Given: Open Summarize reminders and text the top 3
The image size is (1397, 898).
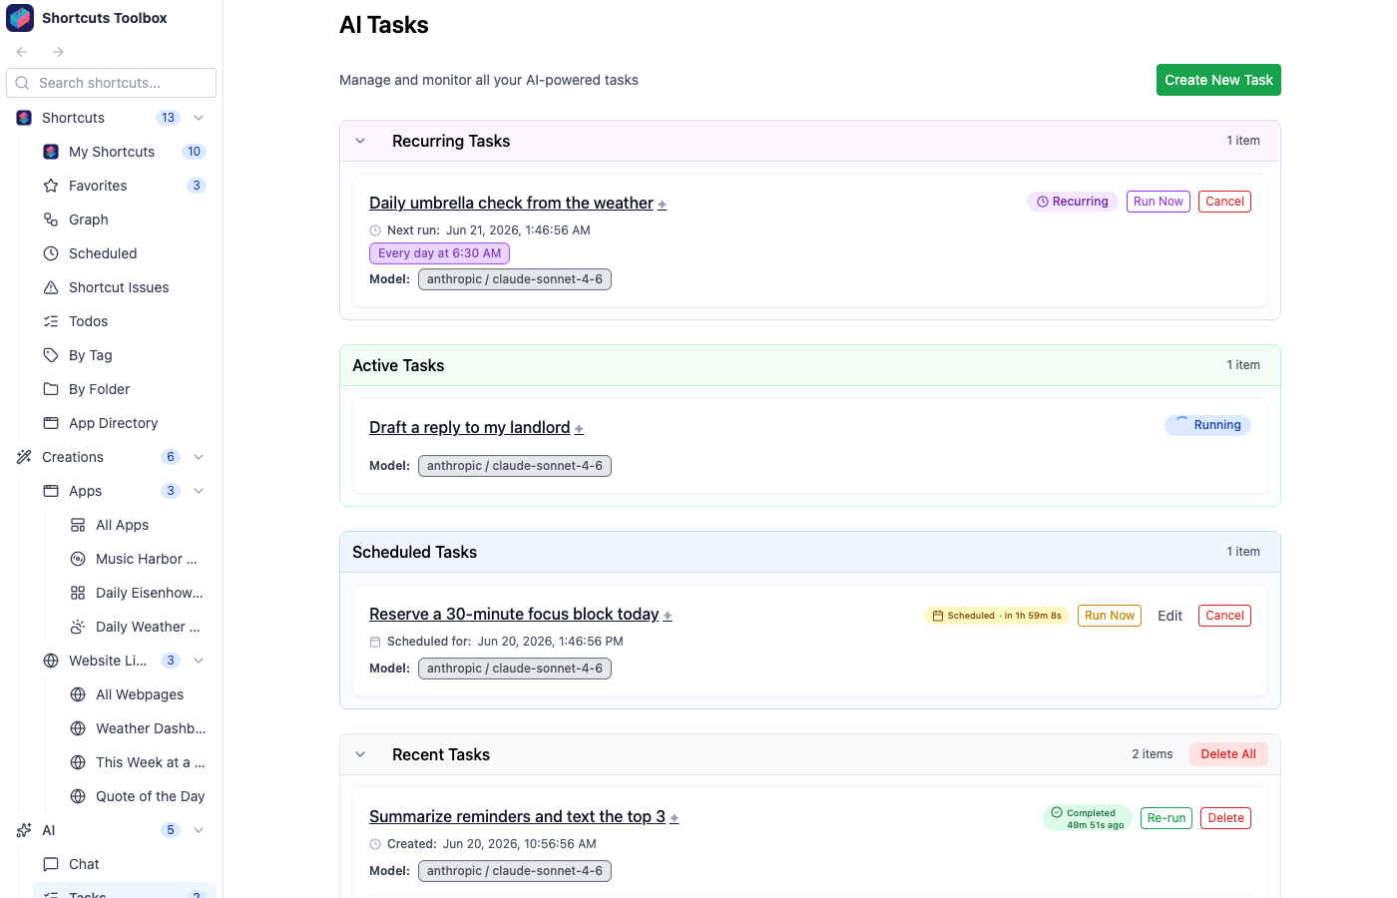Looking at the screenshot, I should [x=517, y=816].
